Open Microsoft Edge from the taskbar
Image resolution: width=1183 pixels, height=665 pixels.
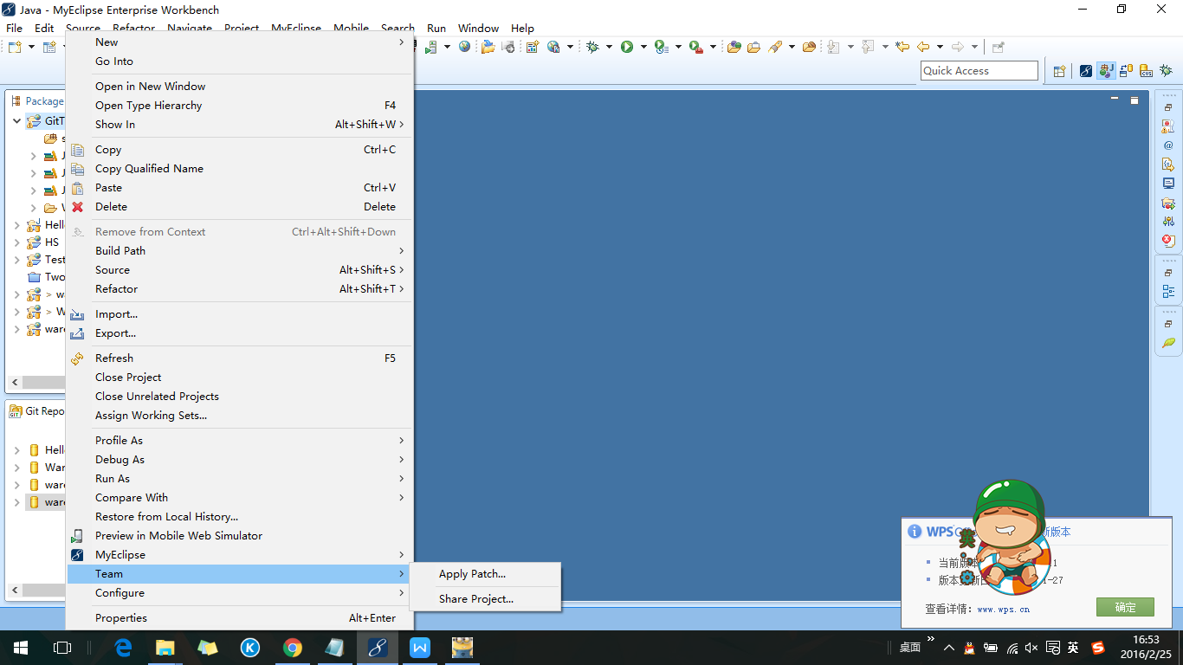click(123, 648)
